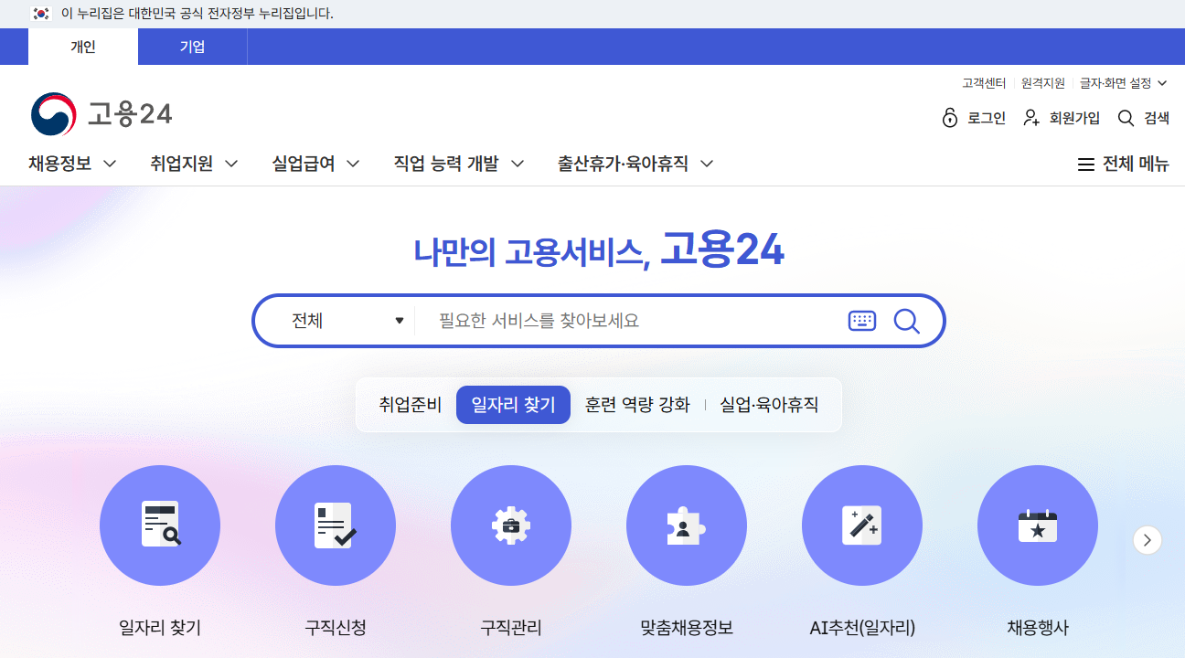Click the 채용행사 label under icon
This screenshot has height=658, width=1185.
click(1038, 628)
